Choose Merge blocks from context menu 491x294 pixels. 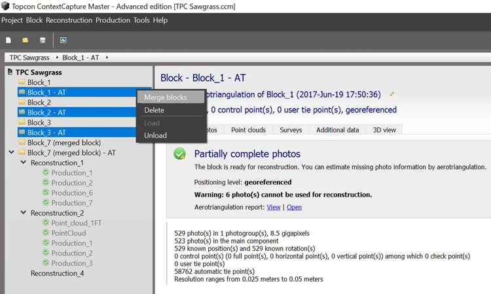point(171,97)
